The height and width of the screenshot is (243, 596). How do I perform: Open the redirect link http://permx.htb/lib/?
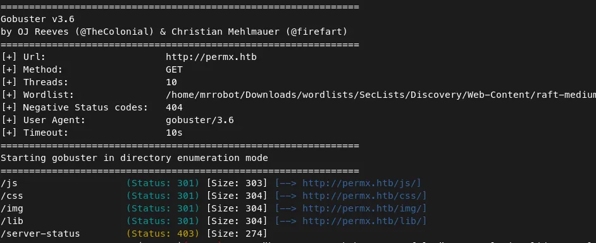point(362,221)
